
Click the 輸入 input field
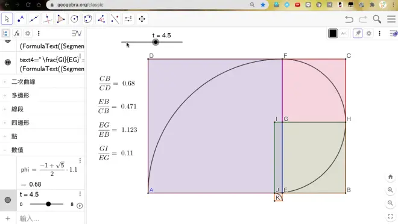(x=51, y=219)
